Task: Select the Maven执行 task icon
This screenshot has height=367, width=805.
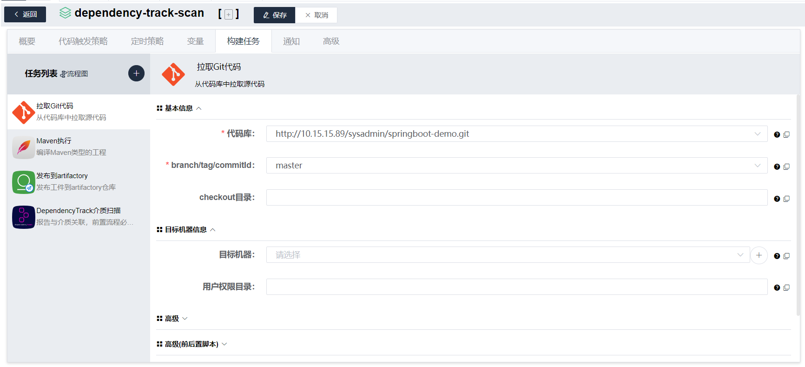Action: [23, 147]
